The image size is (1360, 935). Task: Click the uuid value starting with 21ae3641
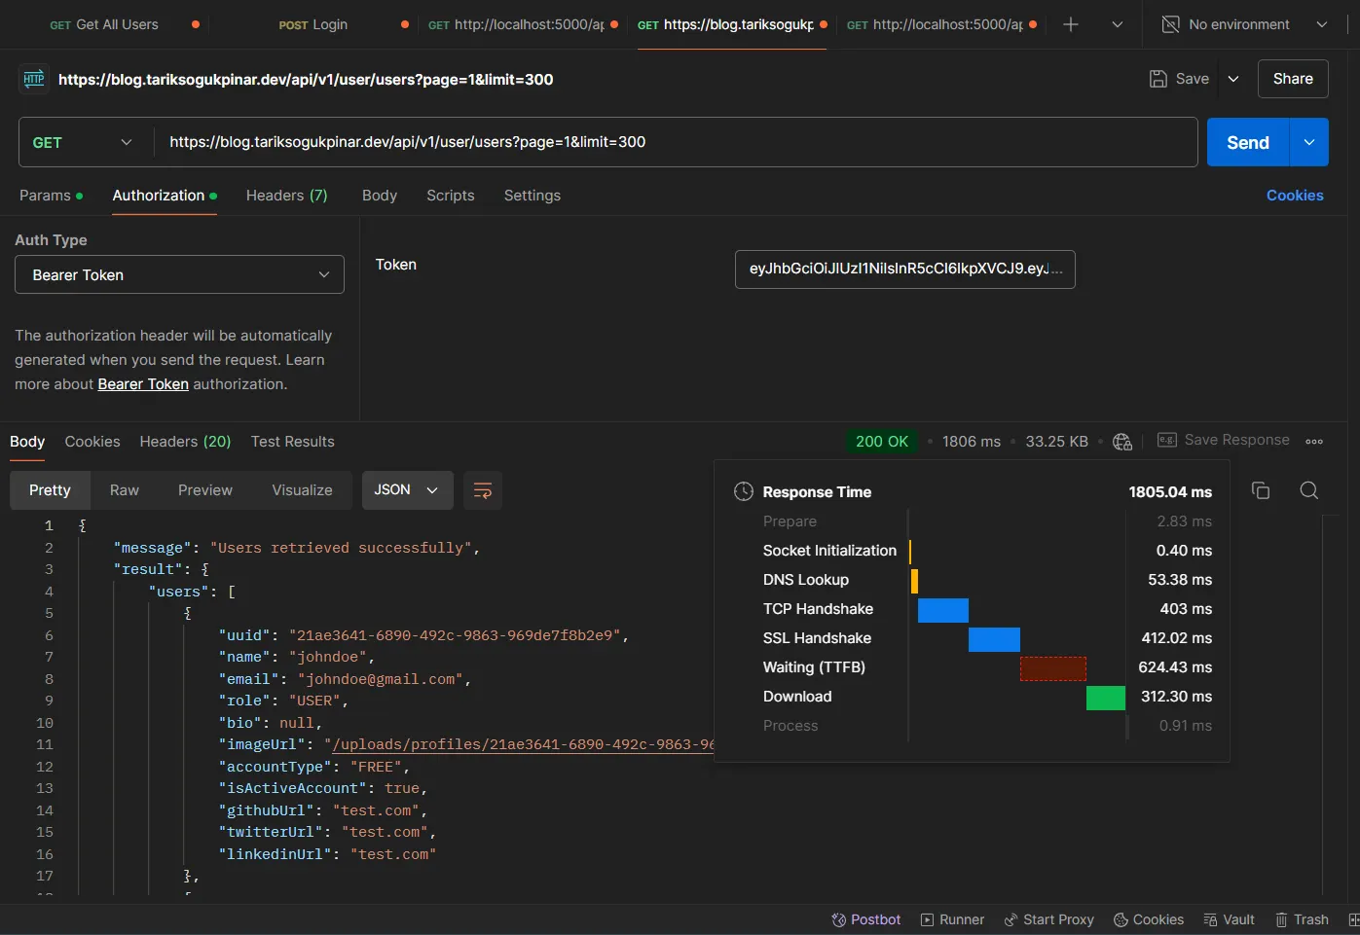456,635
